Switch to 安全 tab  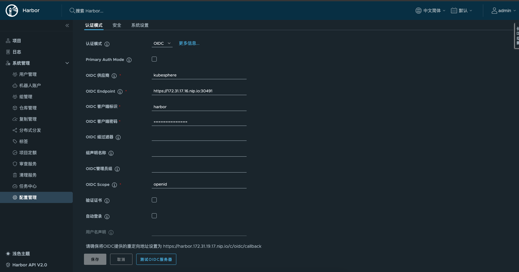(x=117, y=25)
